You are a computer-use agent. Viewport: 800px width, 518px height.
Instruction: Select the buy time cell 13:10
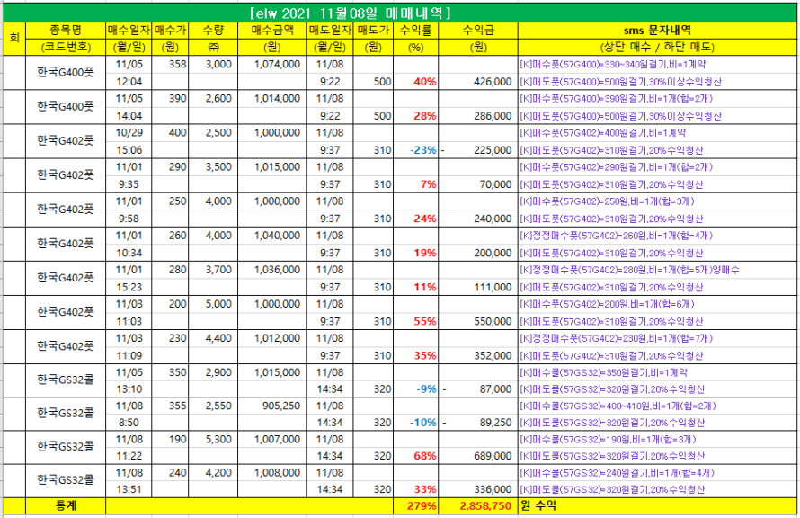pyautogui.click(x=129, y=388)
